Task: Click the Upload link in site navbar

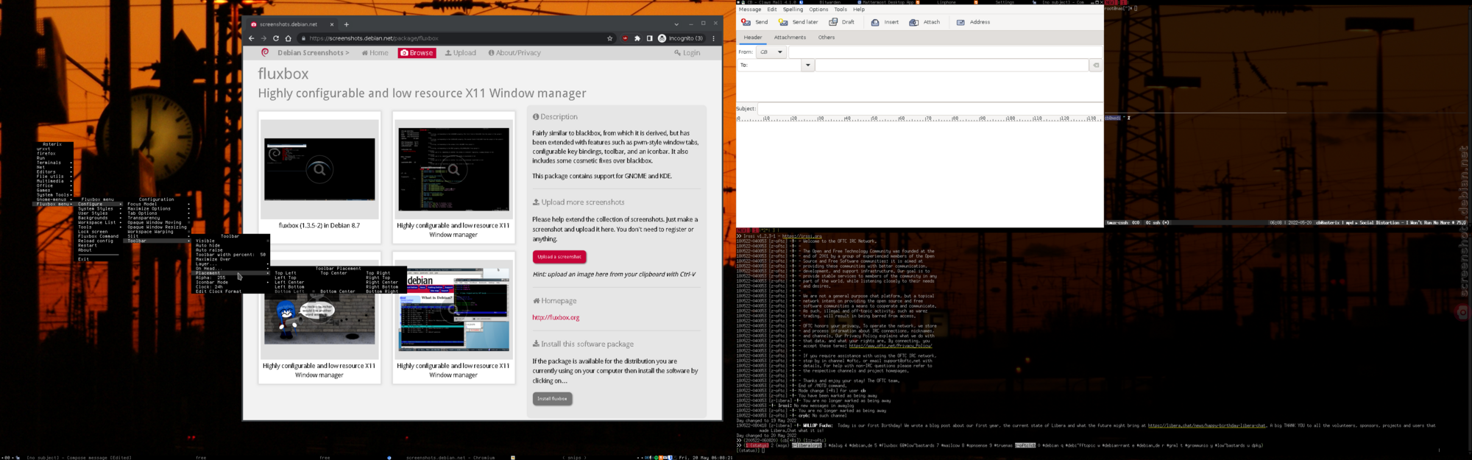Action: (461, 53)
